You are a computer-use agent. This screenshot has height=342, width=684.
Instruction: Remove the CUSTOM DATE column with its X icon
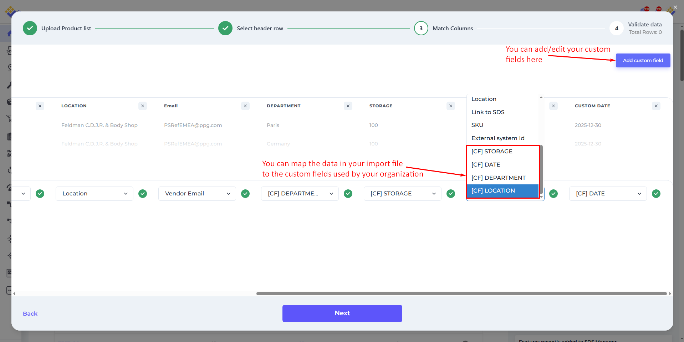click(x=656, y=106)
